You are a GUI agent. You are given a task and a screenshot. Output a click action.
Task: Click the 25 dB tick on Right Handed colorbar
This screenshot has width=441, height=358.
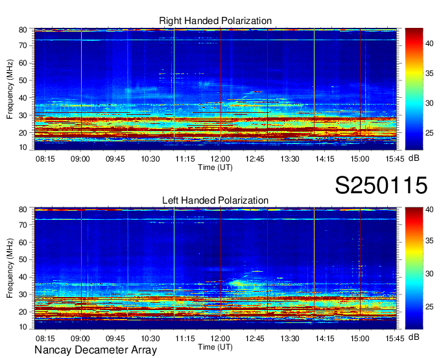429,133
